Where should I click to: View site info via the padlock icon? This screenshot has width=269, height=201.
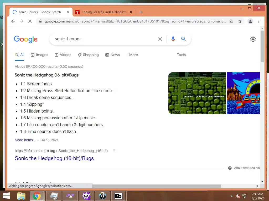(x=40, y=21)
